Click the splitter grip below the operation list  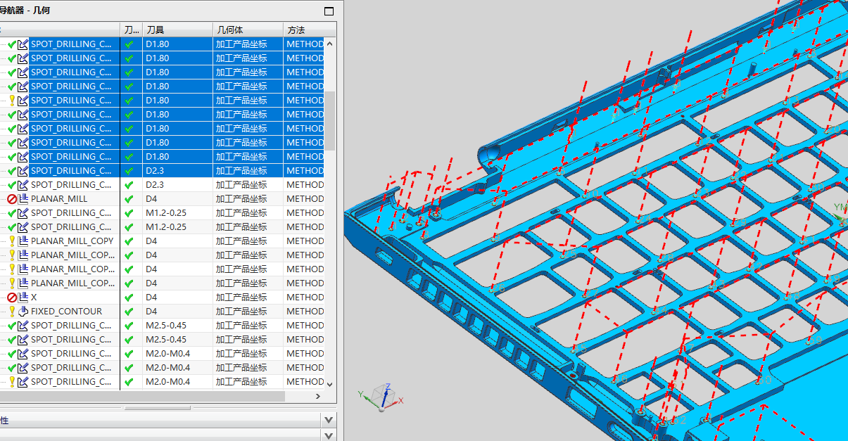pyautogui.click(x=158, y=408)
